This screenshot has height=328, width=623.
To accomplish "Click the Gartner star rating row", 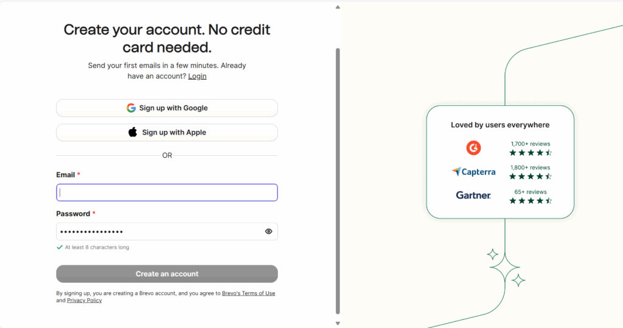I will pos(531,201).
